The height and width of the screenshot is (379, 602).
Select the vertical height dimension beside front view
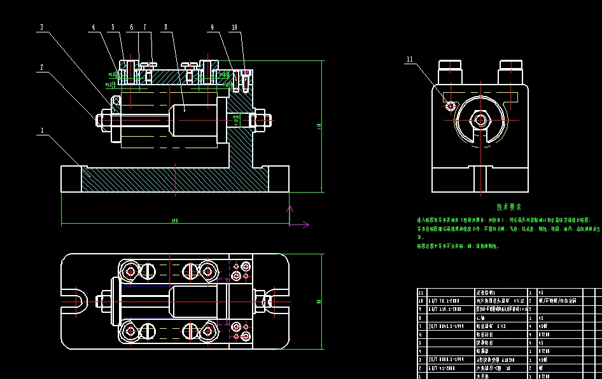320,126
